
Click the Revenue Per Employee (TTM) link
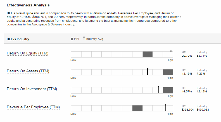click(33, 107)
